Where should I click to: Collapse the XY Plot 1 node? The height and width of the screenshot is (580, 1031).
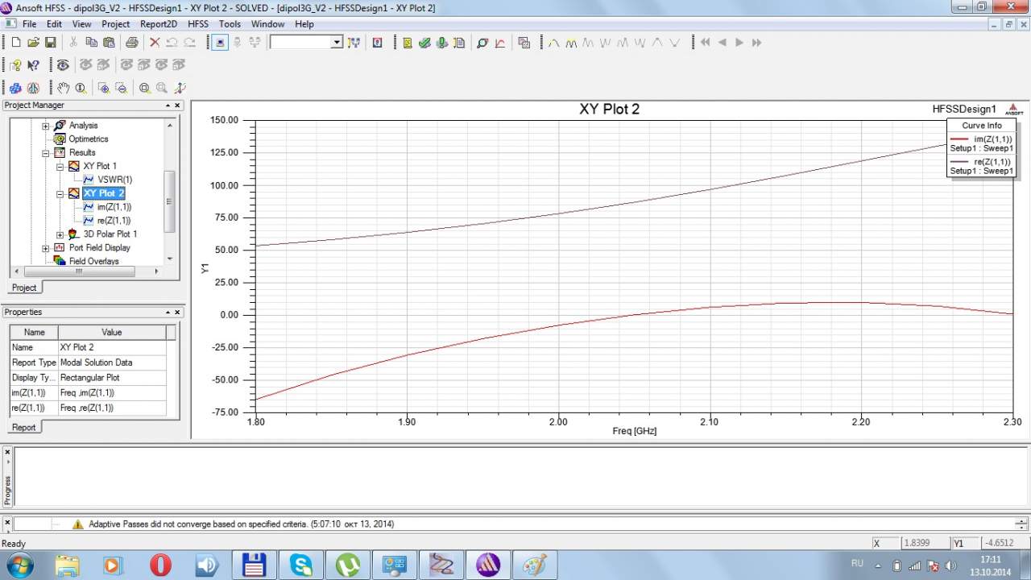click(x=60, y=167)
